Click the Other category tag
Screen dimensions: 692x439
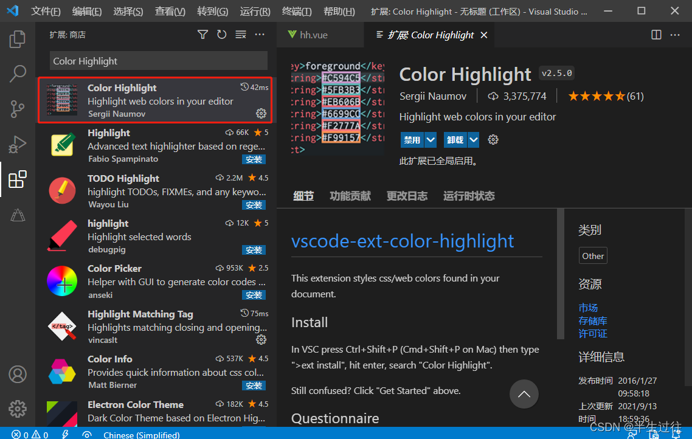pyautogui.click(x=593, y=256)
